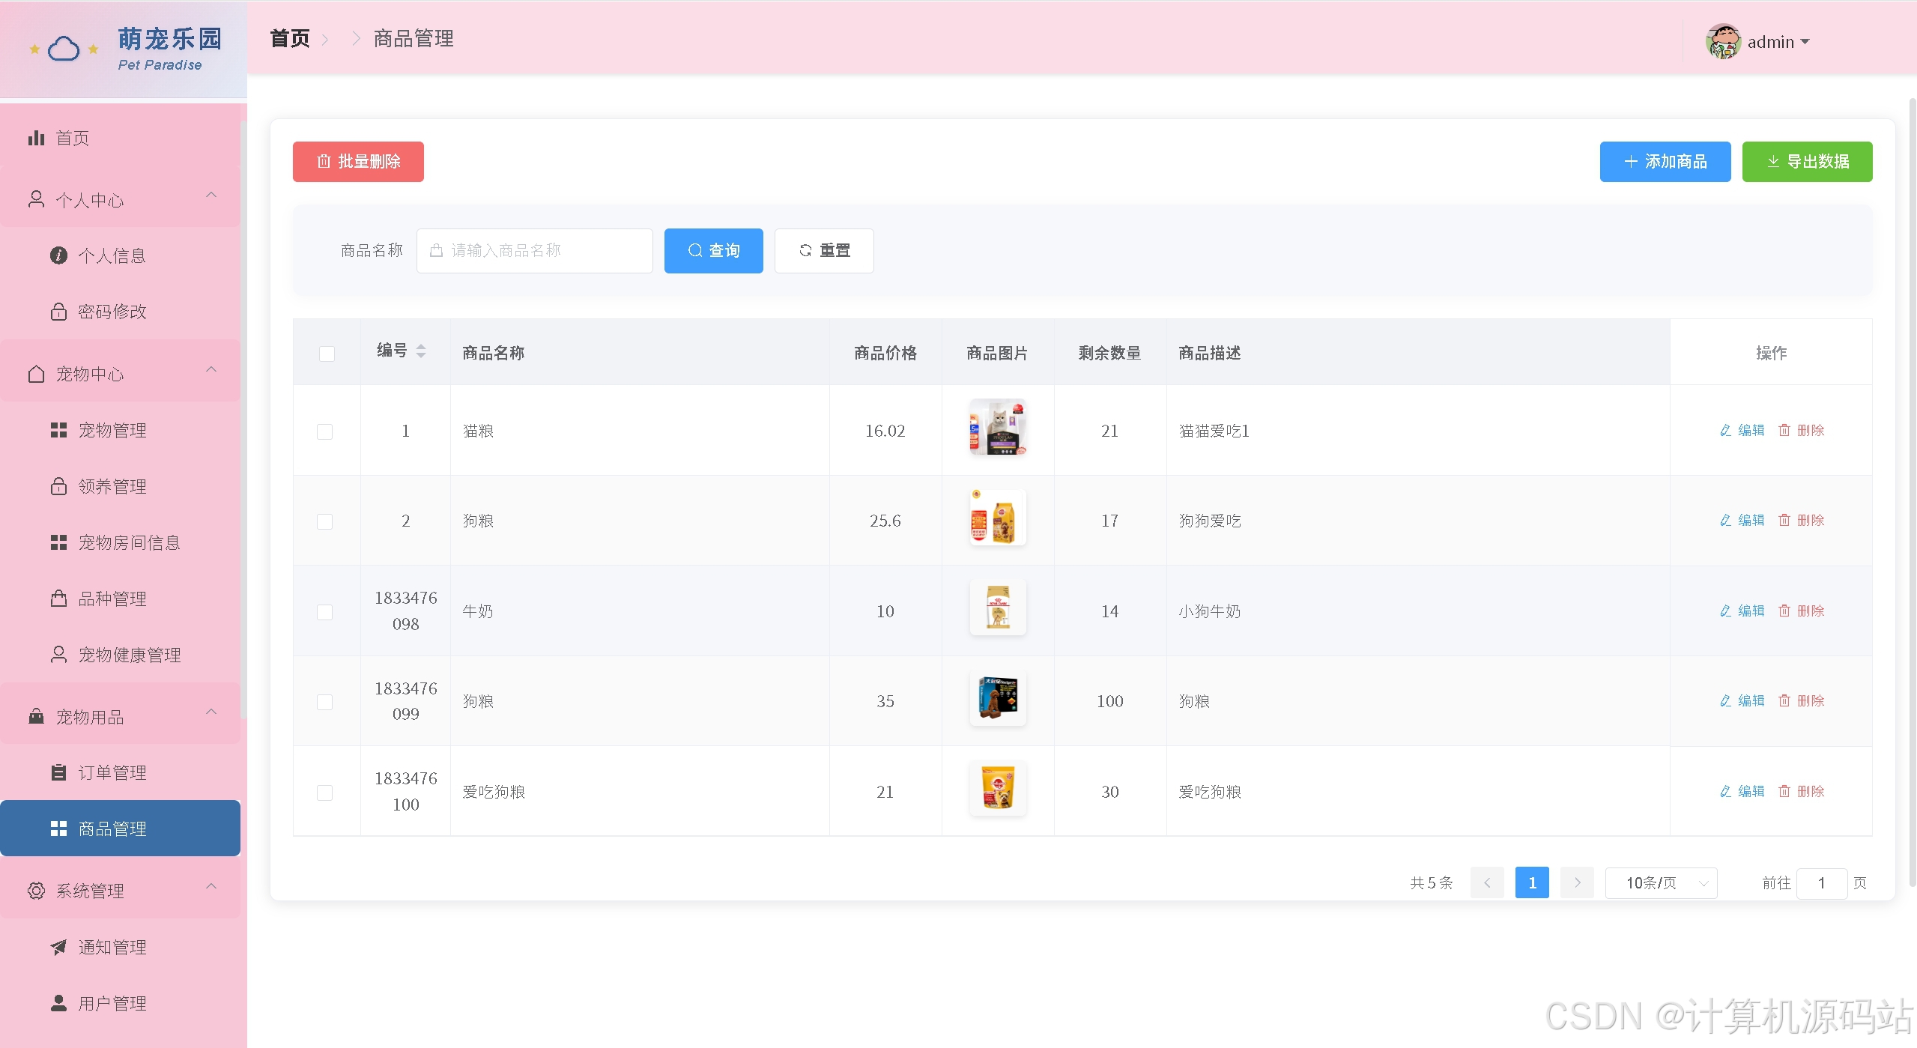Click 编辑 for the 狗粮 25.6 row
Screen dimensions: 1917x1048
click(x=1743, y=520)
